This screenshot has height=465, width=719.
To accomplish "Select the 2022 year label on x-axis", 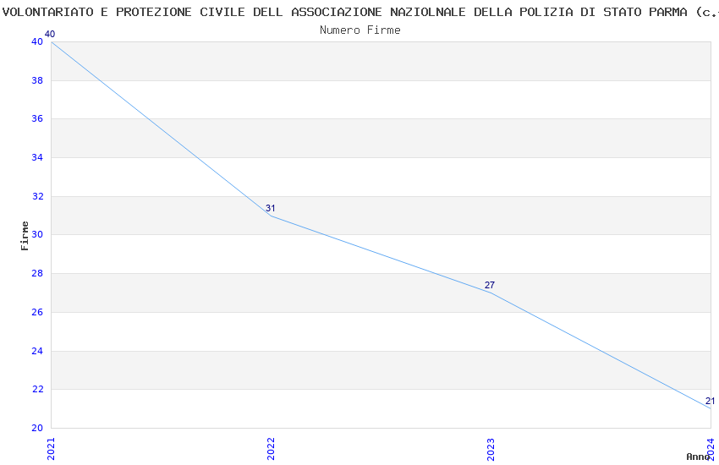I will [x=272, y=448].
